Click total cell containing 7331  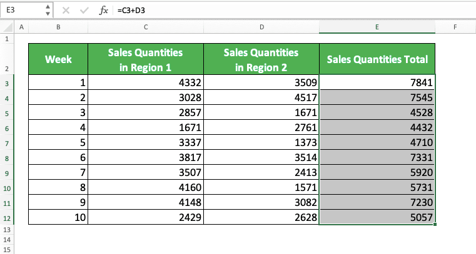click(377, 157)
